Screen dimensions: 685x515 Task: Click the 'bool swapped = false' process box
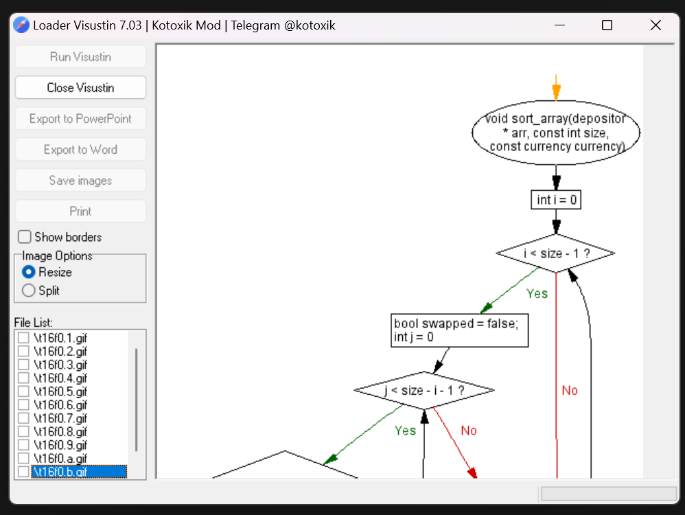pyautogui.click(x=460, y=330)
